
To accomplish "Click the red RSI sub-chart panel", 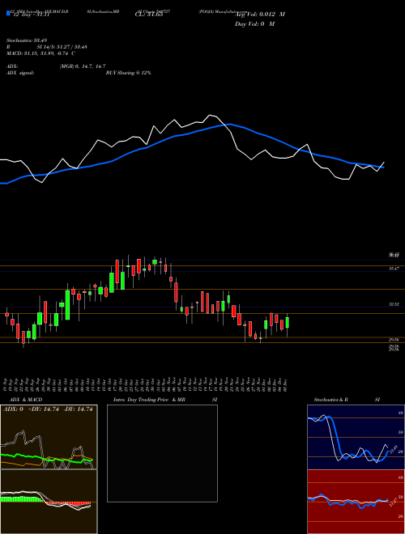I will pyautogui.click(x=356, y=502).
